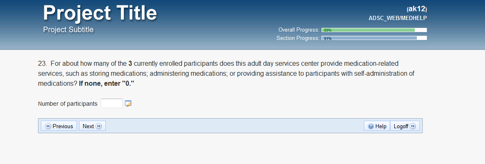This screenshot has width=485, height=164.
Task: Click the 89% overall progress label
Action: [x=327, y=30]
